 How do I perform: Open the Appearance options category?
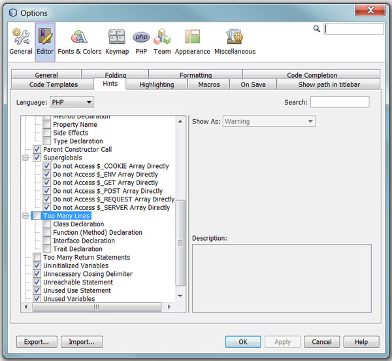(x=192, y=42)
